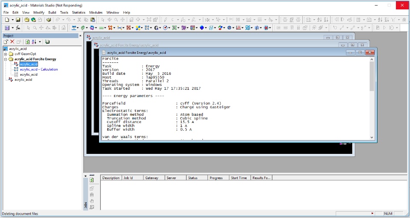
Task: Click the red checkered grid module icon
Action: [129, 28]
